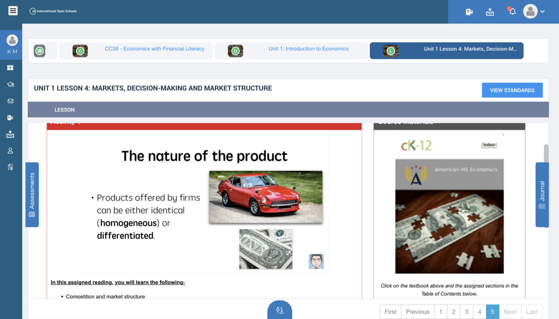The width and height of the screenshot is (559, 319).
Task: Click 'Competition and market structure' bullet
Action: pyautogui.click(x=106, y=297)
